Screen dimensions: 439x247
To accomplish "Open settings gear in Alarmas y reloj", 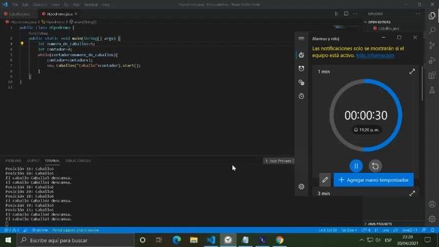I will tap(301, 187).
